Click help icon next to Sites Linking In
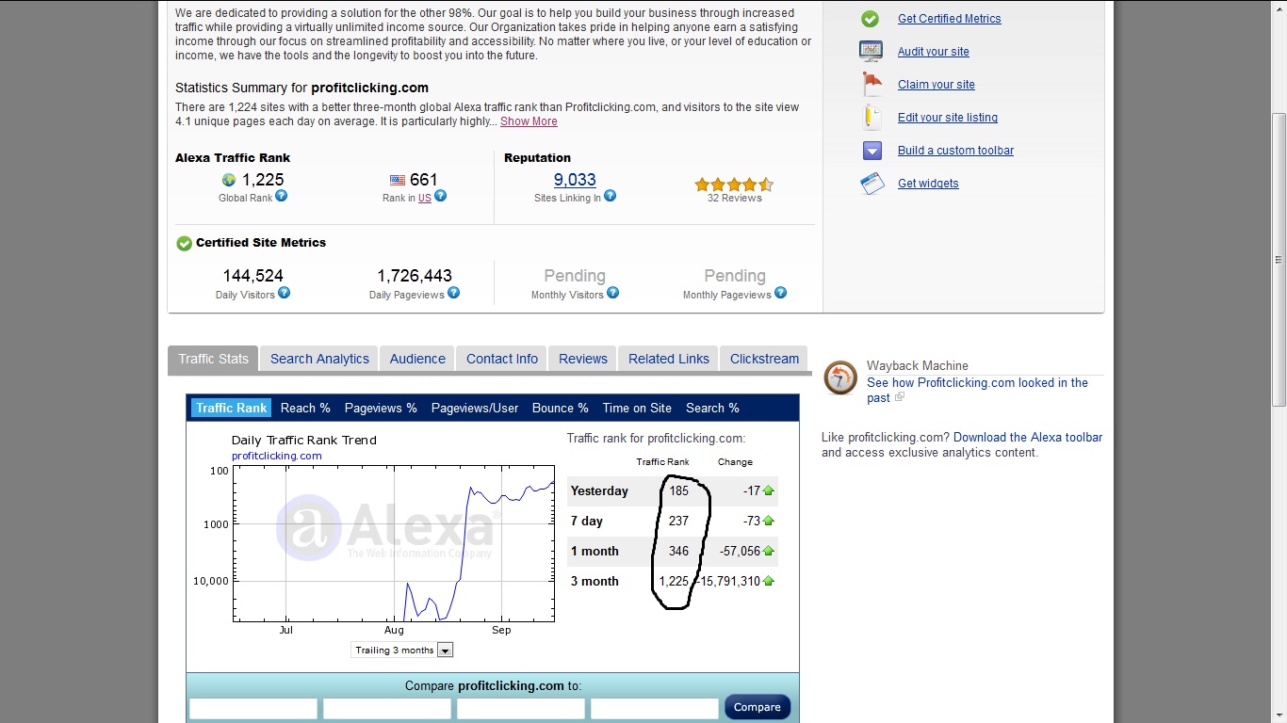Screen dimensions: 1287x723 (610, 196)
